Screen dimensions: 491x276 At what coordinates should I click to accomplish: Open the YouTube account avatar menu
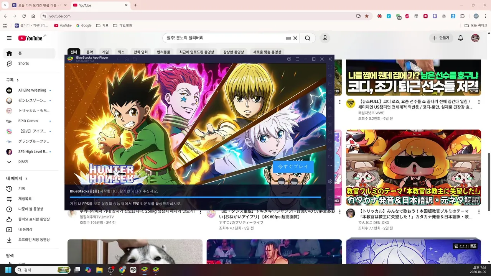click(475, 38)
